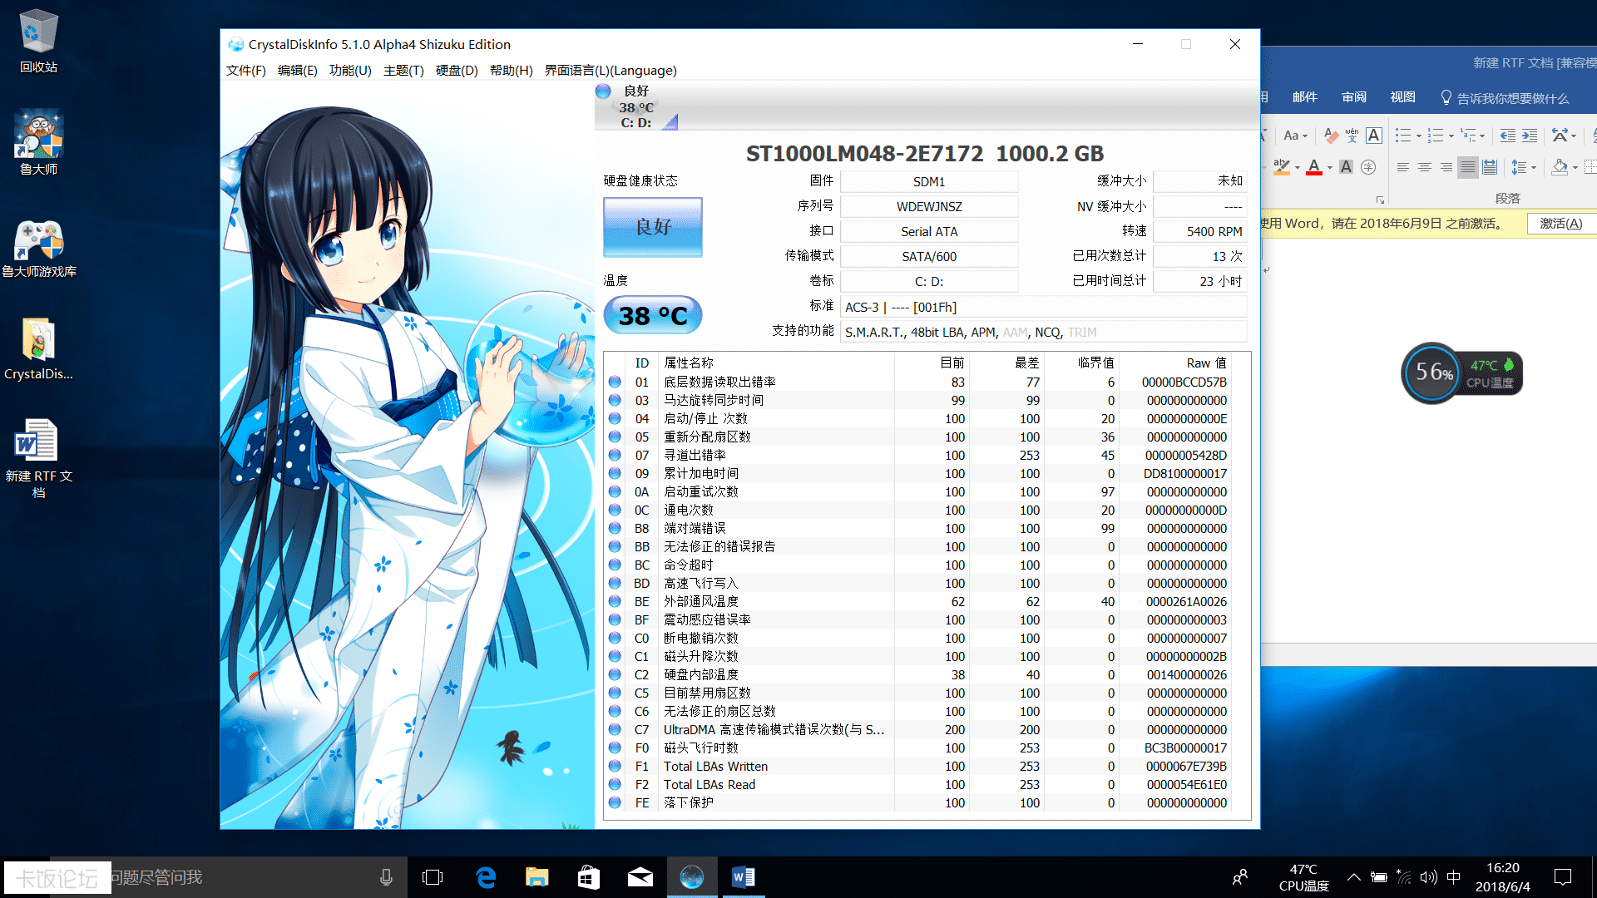The height and width of the screenshot is (898, 1597).
Task: Open the 新建 RTF 文档 desktop file
Action: (38, 457)
